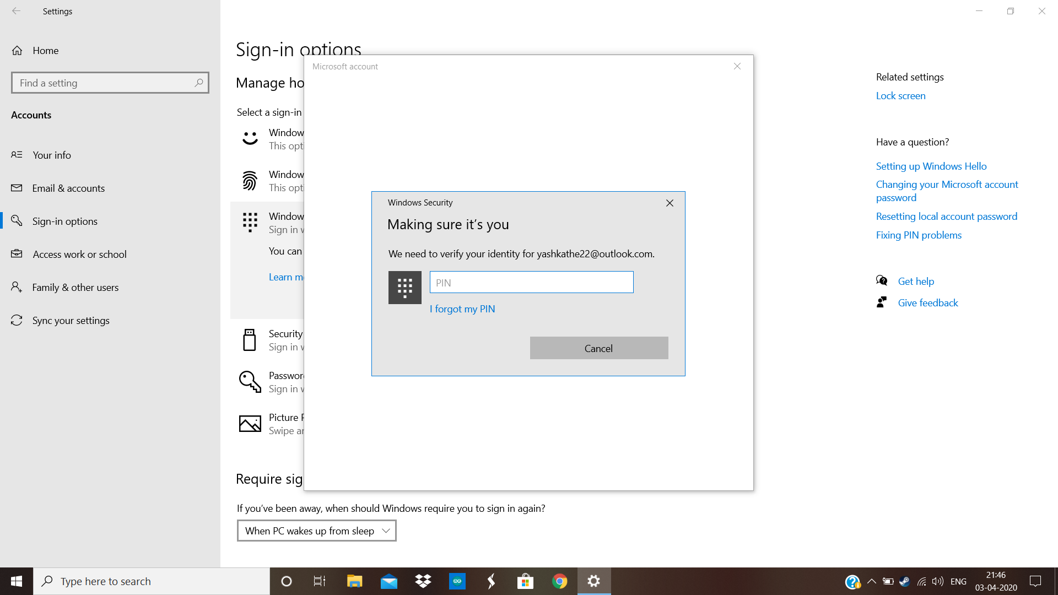Click the Security key icon

(x=249, y=340)
